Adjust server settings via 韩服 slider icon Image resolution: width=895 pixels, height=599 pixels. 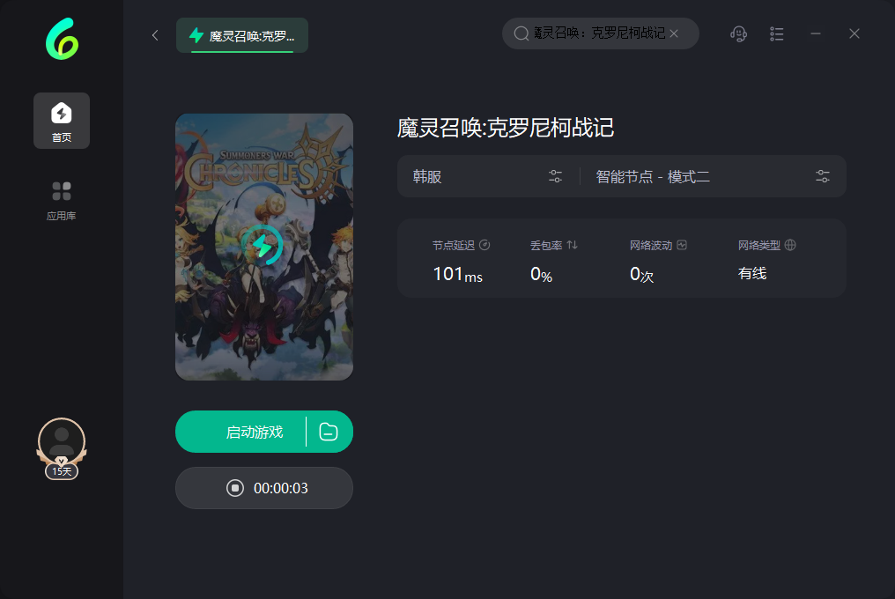pos(555,176)
